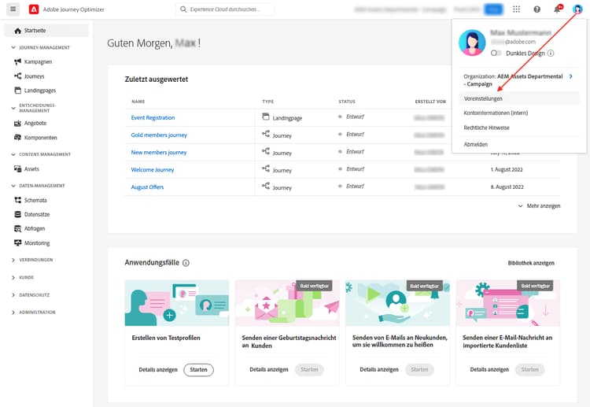Click the search magnifier icon

click(183, 9)
